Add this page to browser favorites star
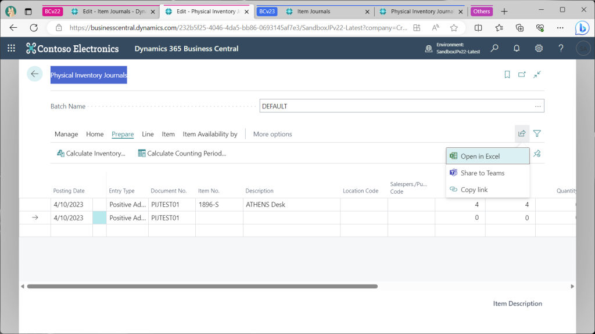Viewport: 595px width, 334px height. coord(454,28)
